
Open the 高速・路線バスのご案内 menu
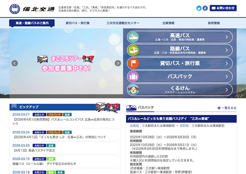[32, 23]
